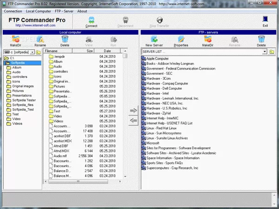
Task: Select Original images folder in tree
Action: [x=23, y=86]
